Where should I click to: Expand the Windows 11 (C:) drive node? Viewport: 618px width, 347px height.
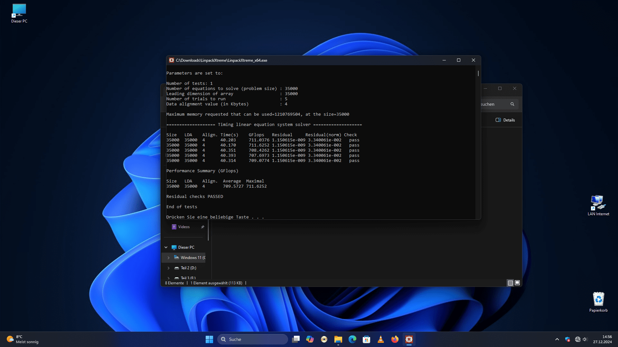tap(168, 258)
